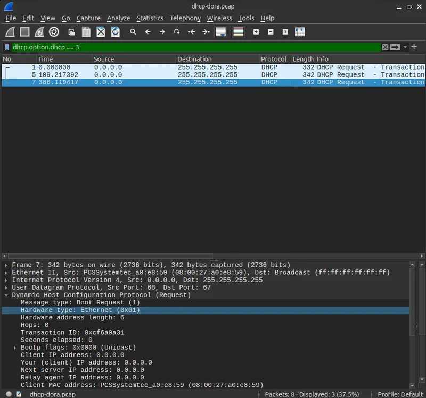426x398 pixels.
Task: Restart the current capture
Action: 39,32
